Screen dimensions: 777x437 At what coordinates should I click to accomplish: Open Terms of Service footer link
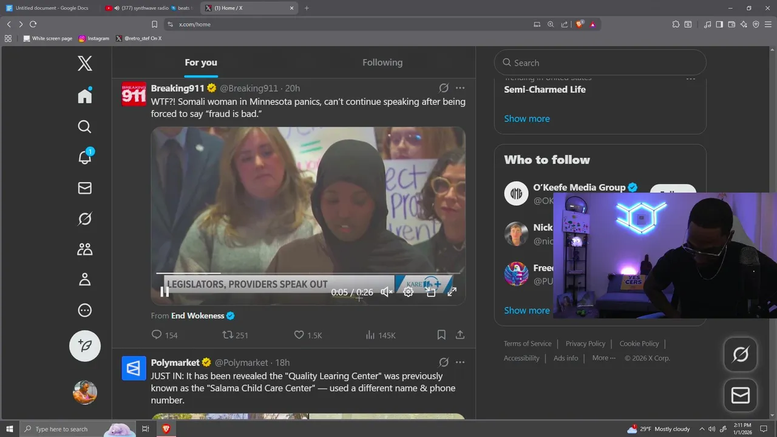tap(528, 344)
